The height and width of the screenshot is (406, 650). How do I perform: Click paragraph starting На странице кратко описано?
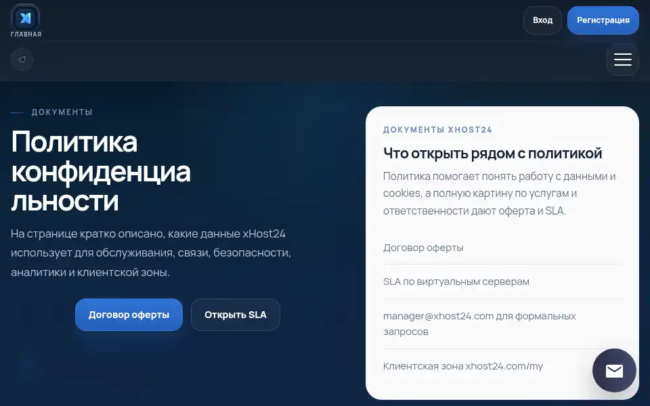[151, 252]
